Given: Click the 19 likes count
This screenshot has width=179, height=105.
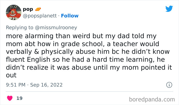Looking at the screenshot, I should tap(19, 98).
